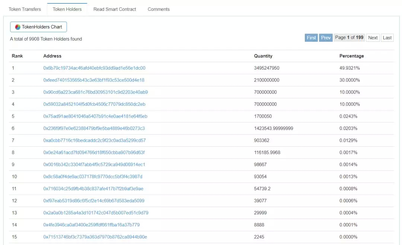Open the Read Smart Contract tab
Viewport: 402px width, 245px height.
coord(115,9)
